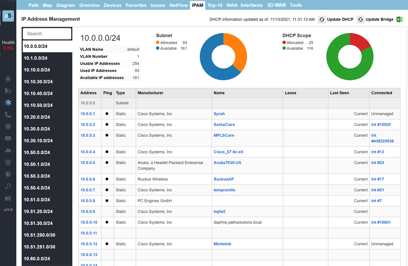This screenshot has width=408, height=266.
Task: Export IPAM data via the Excel icon
Action: [399, 19]
